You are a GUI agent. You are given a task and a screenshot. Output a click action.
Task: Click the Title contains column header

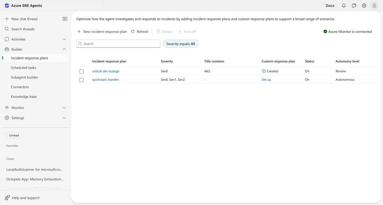214,61
